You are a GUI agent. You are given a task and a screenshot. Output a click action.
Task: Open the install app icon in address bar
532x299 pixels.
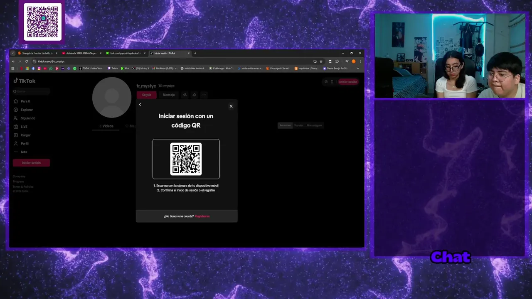(x=315, y=61)
